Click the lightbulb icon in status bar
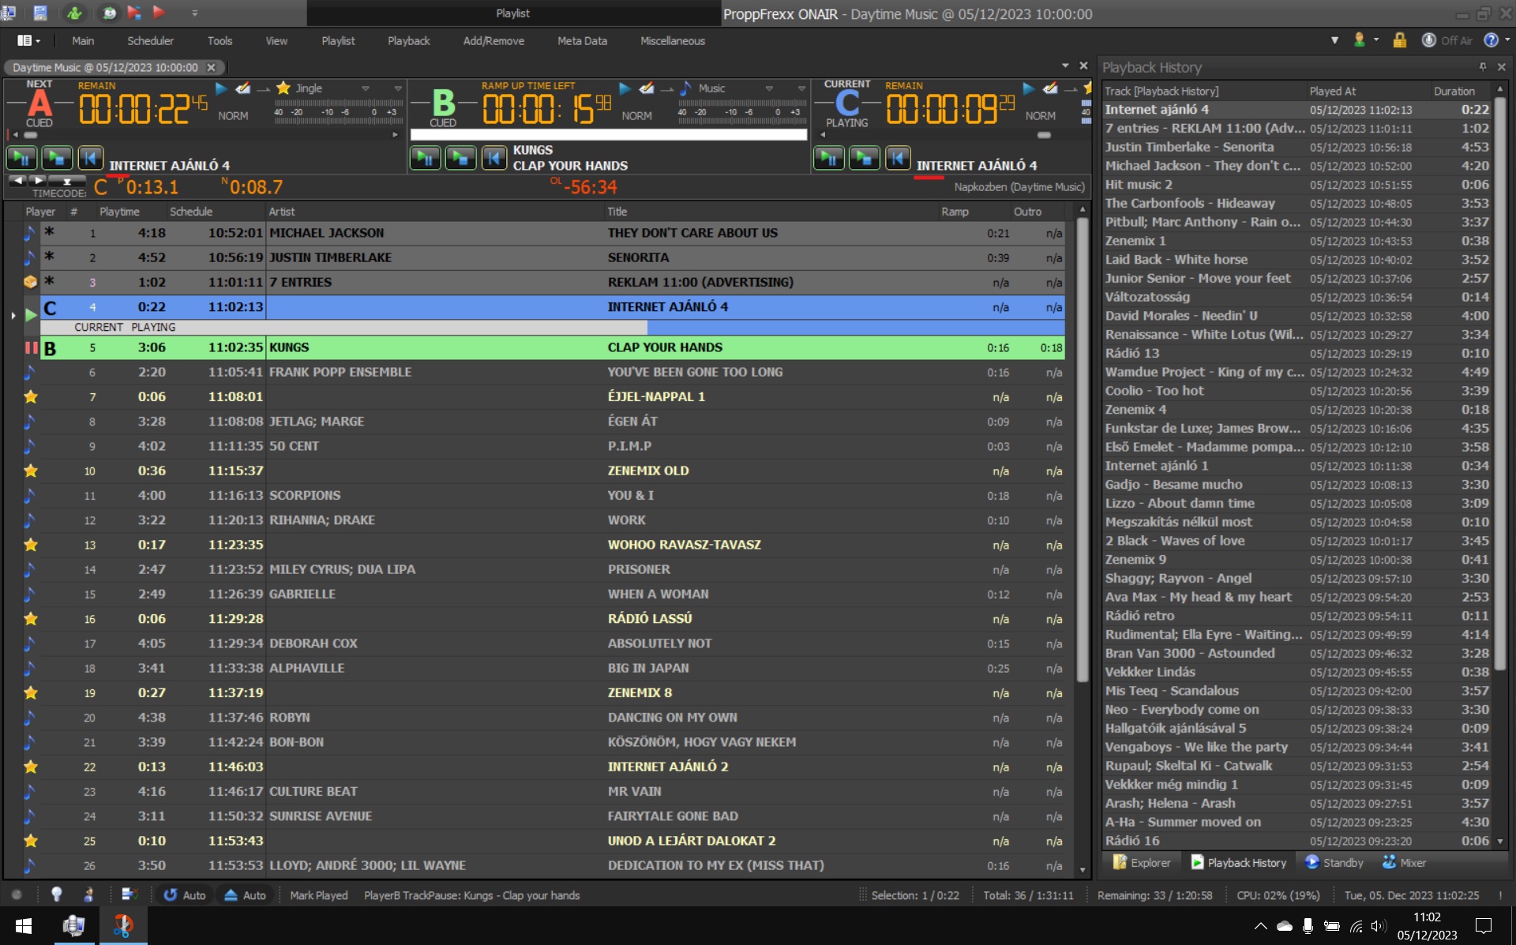The image size is (1516, 945). point(56,894)
